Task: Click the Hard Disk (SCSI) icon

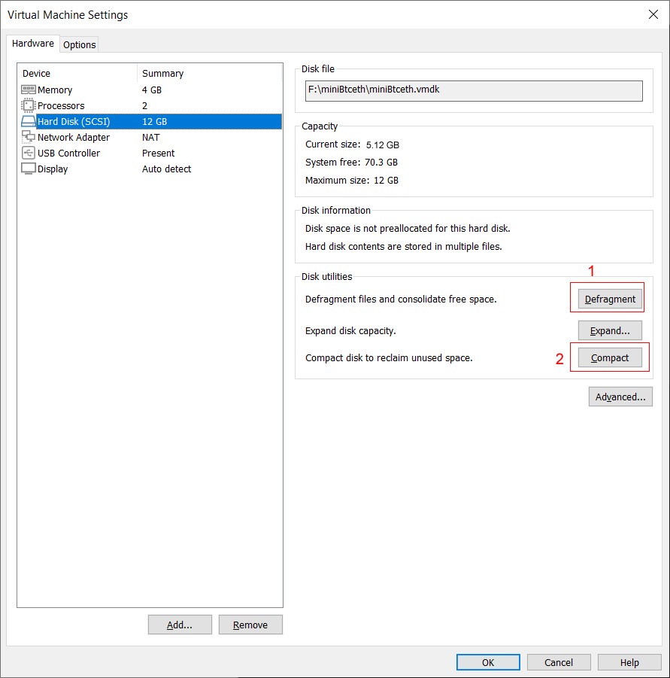Action: click(x=29, y=121)
